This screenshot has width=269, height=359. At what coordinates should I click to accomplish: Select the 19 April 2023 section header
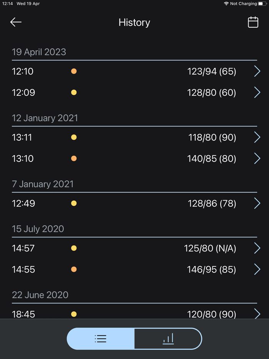[x=39, y=52]
